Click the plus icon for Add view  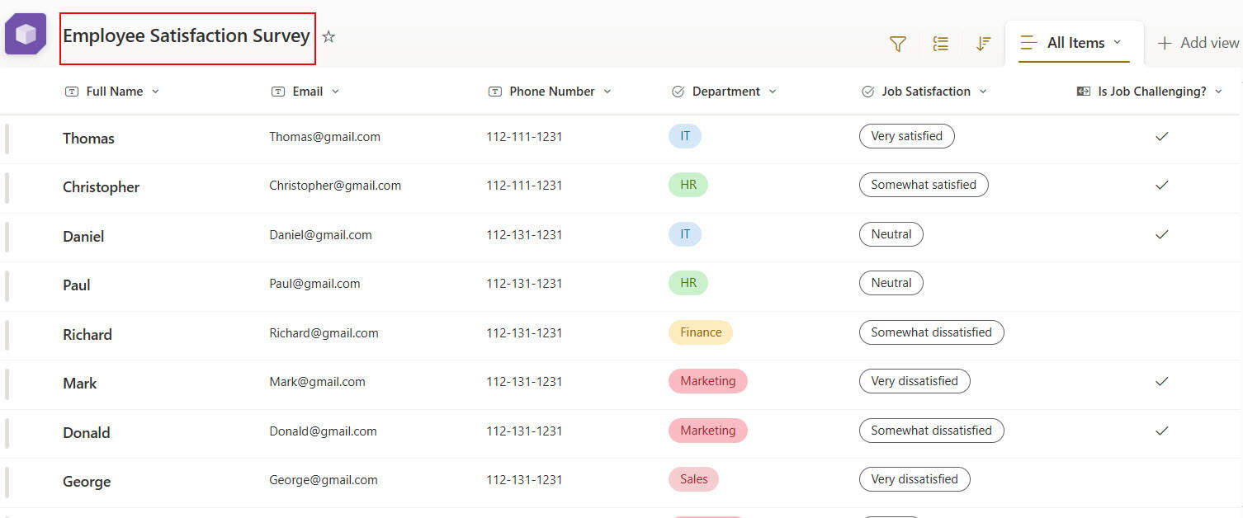[1165, 43]
